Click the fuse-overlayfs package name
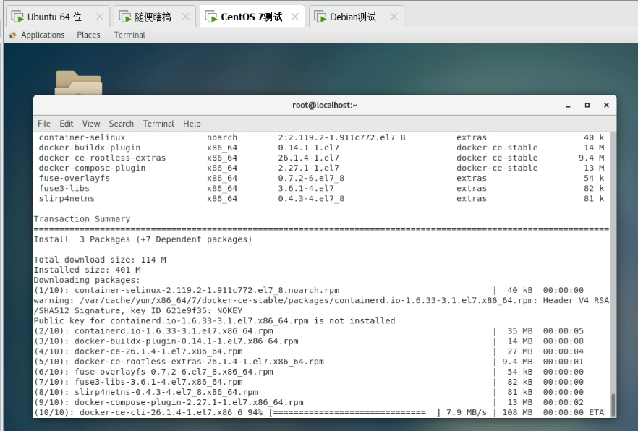The image size is (638, 431). 74,178
